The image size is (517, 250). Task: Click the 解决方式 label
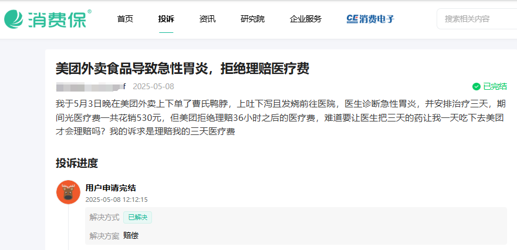[x=104, y=218]
